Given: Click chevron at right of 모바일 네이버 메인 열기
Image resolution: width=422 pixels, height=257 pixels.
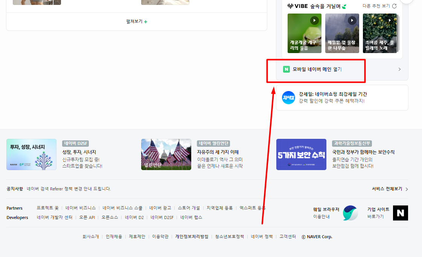Looking at the screenshot, I should [400, 70].
